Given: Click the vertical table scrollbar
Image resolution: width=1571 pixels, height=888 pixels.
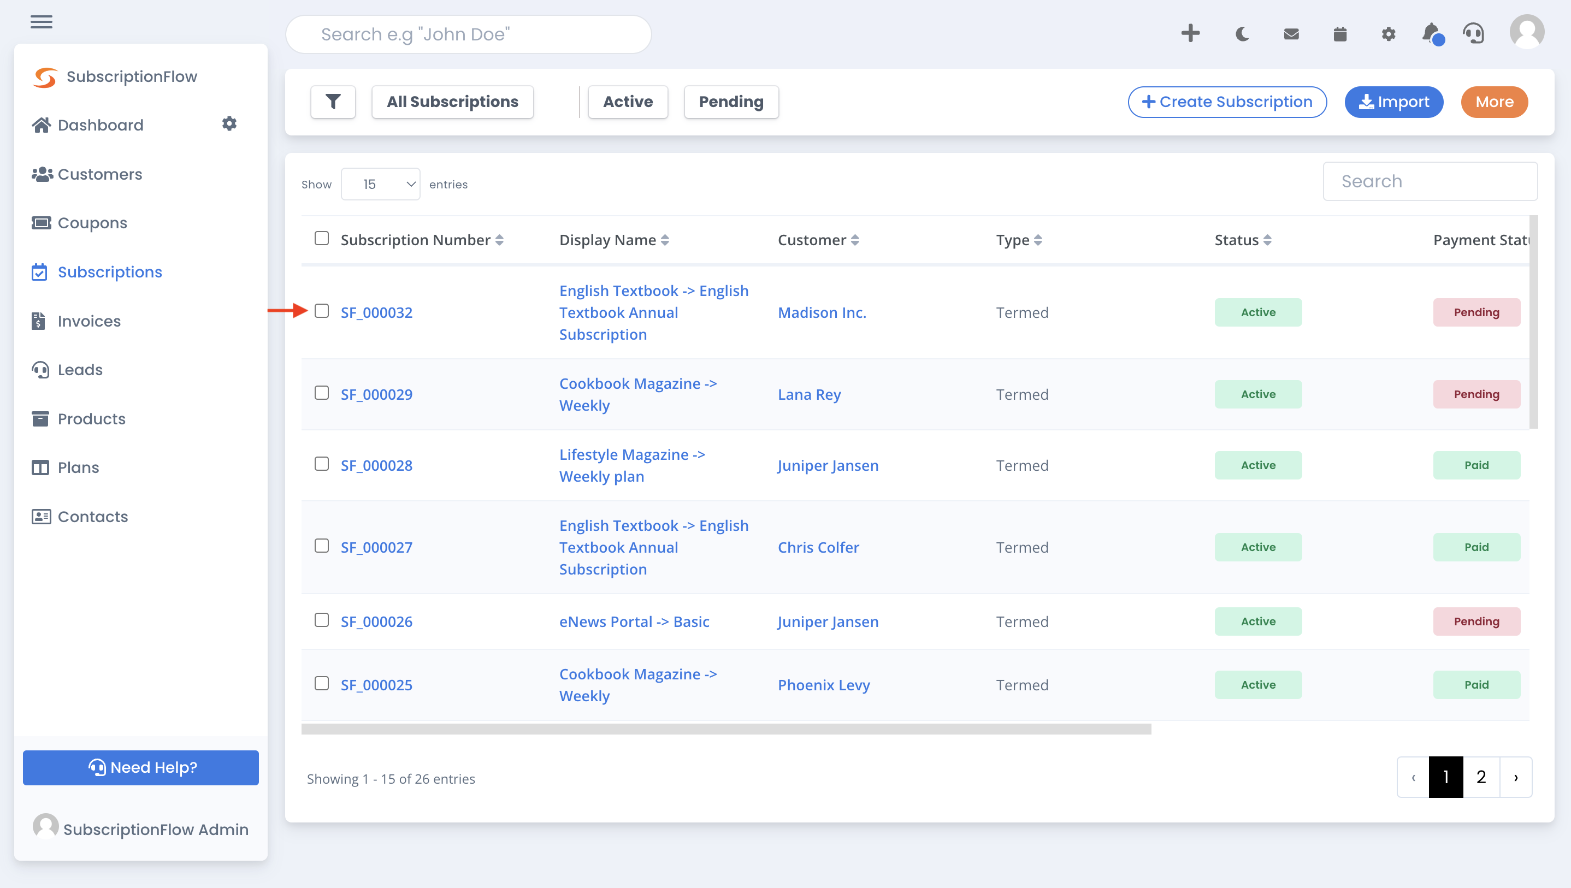Looking at the screenshot, I should 1533,322.
